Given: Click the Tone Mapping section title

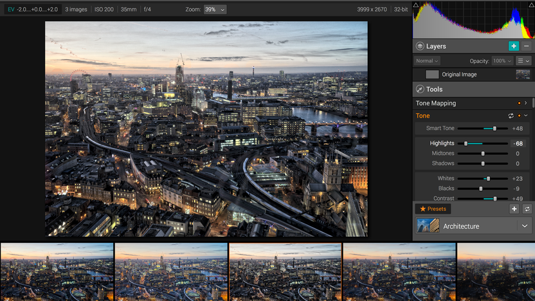Looking at the screenshot, I should pos(436,103).
